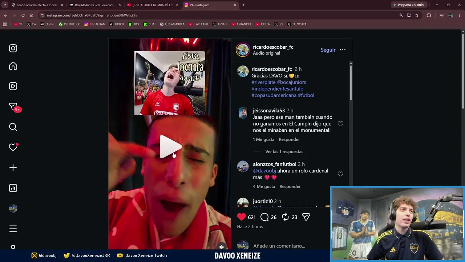
Task: Open the PROMIEDOS bookmark
Action: [x=69, y=24]
